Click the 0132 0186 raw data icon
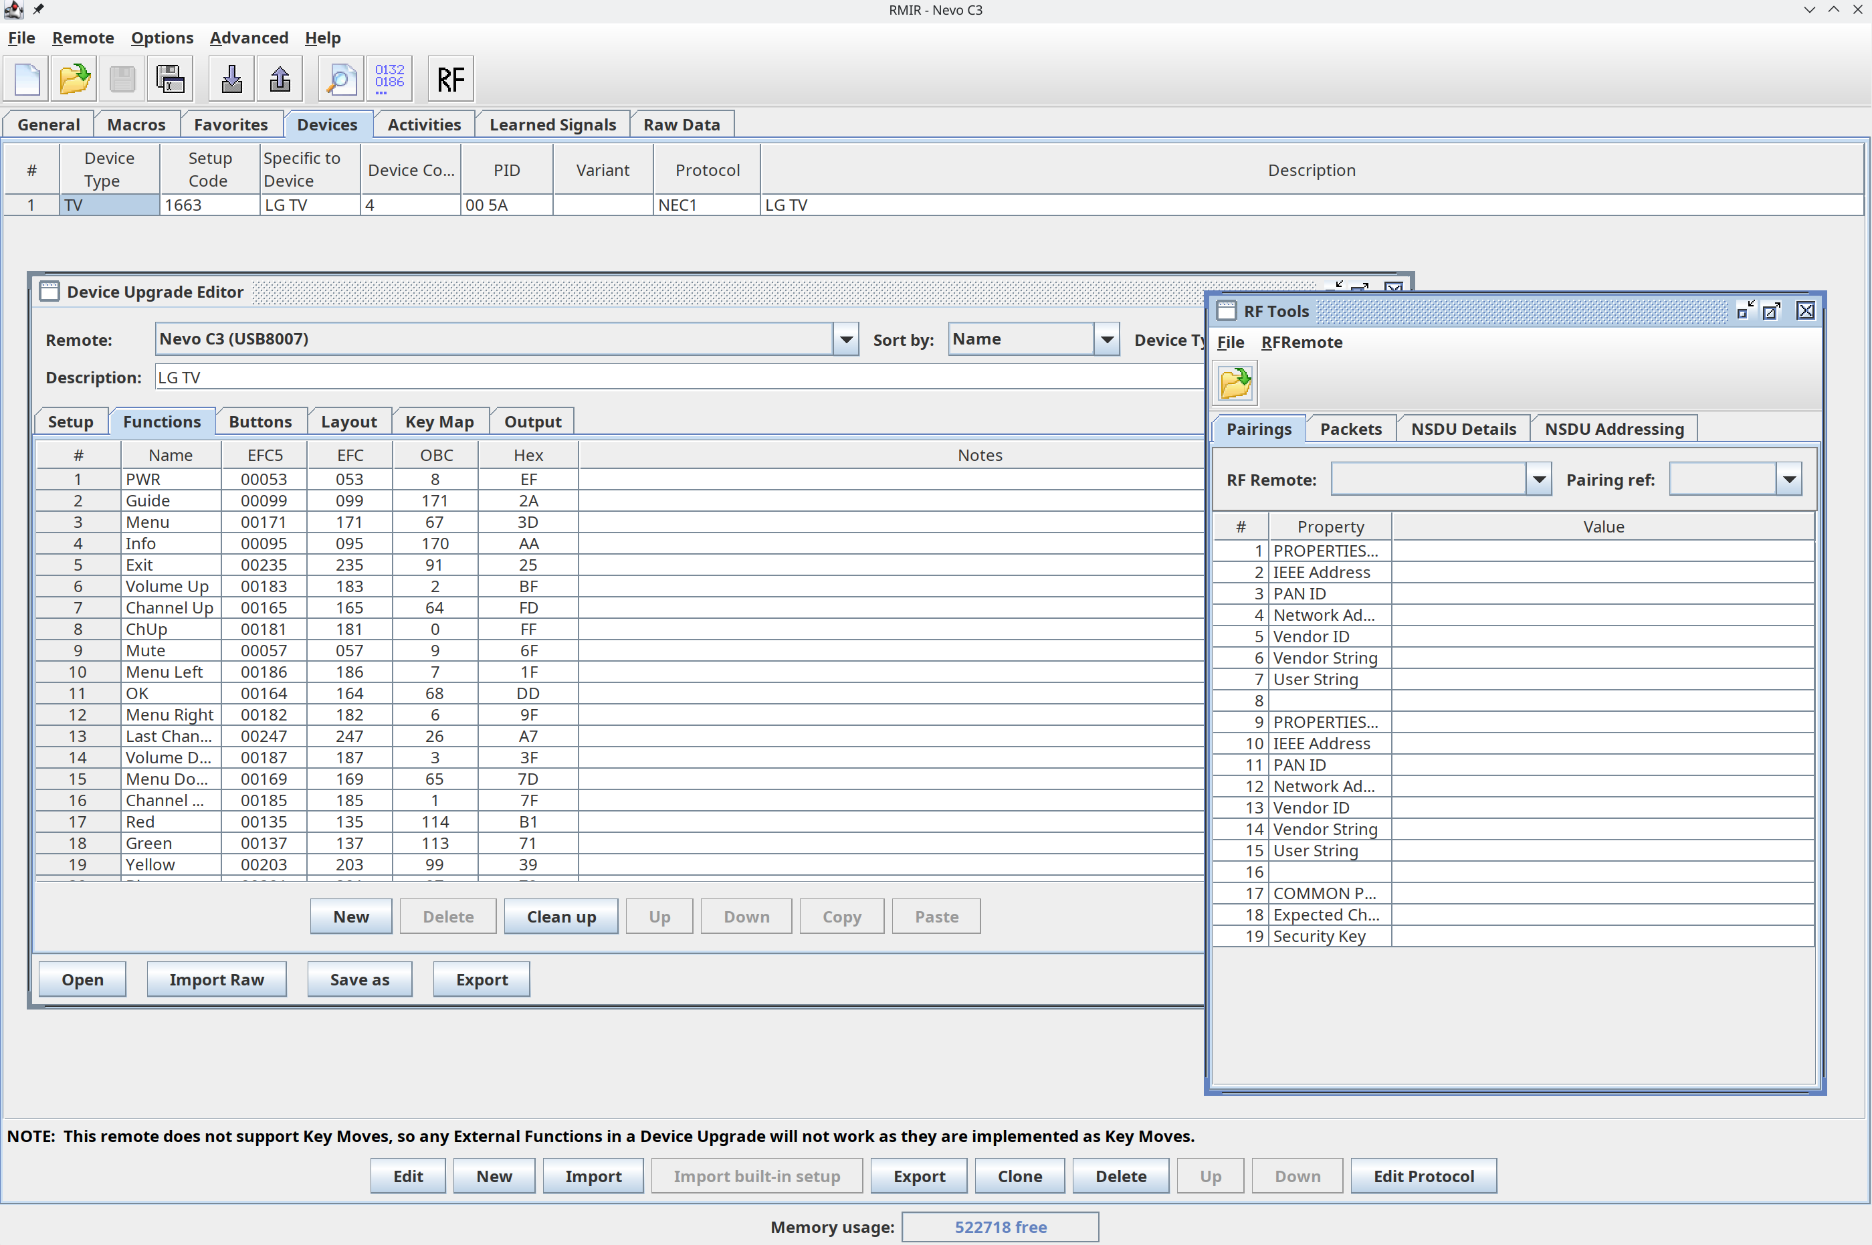Viewport: 1872px width, 1245px height. tap(390, 80)
